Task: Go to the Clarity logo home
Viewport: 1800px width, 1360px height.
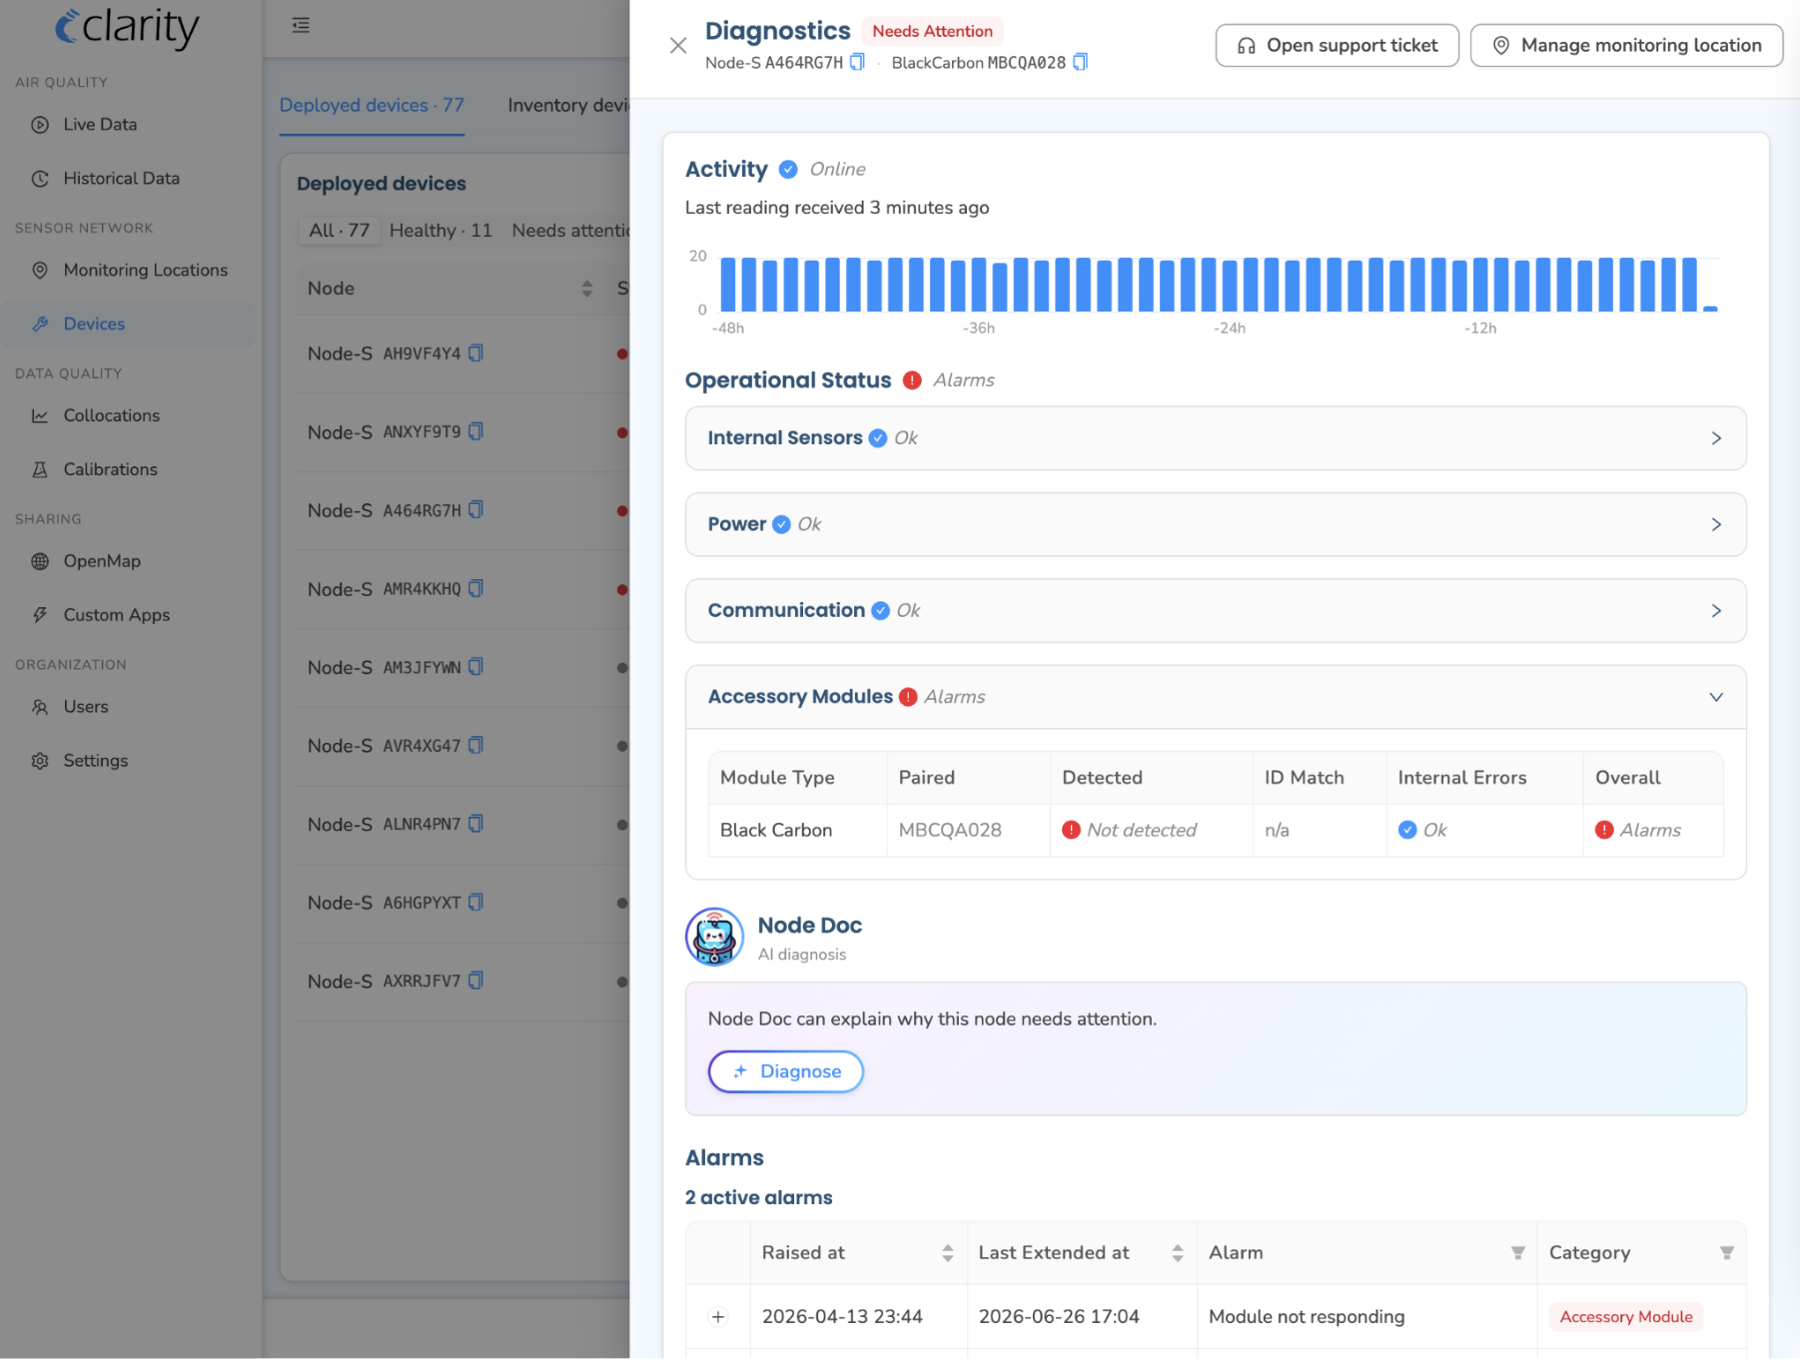Action: (127, 28)
